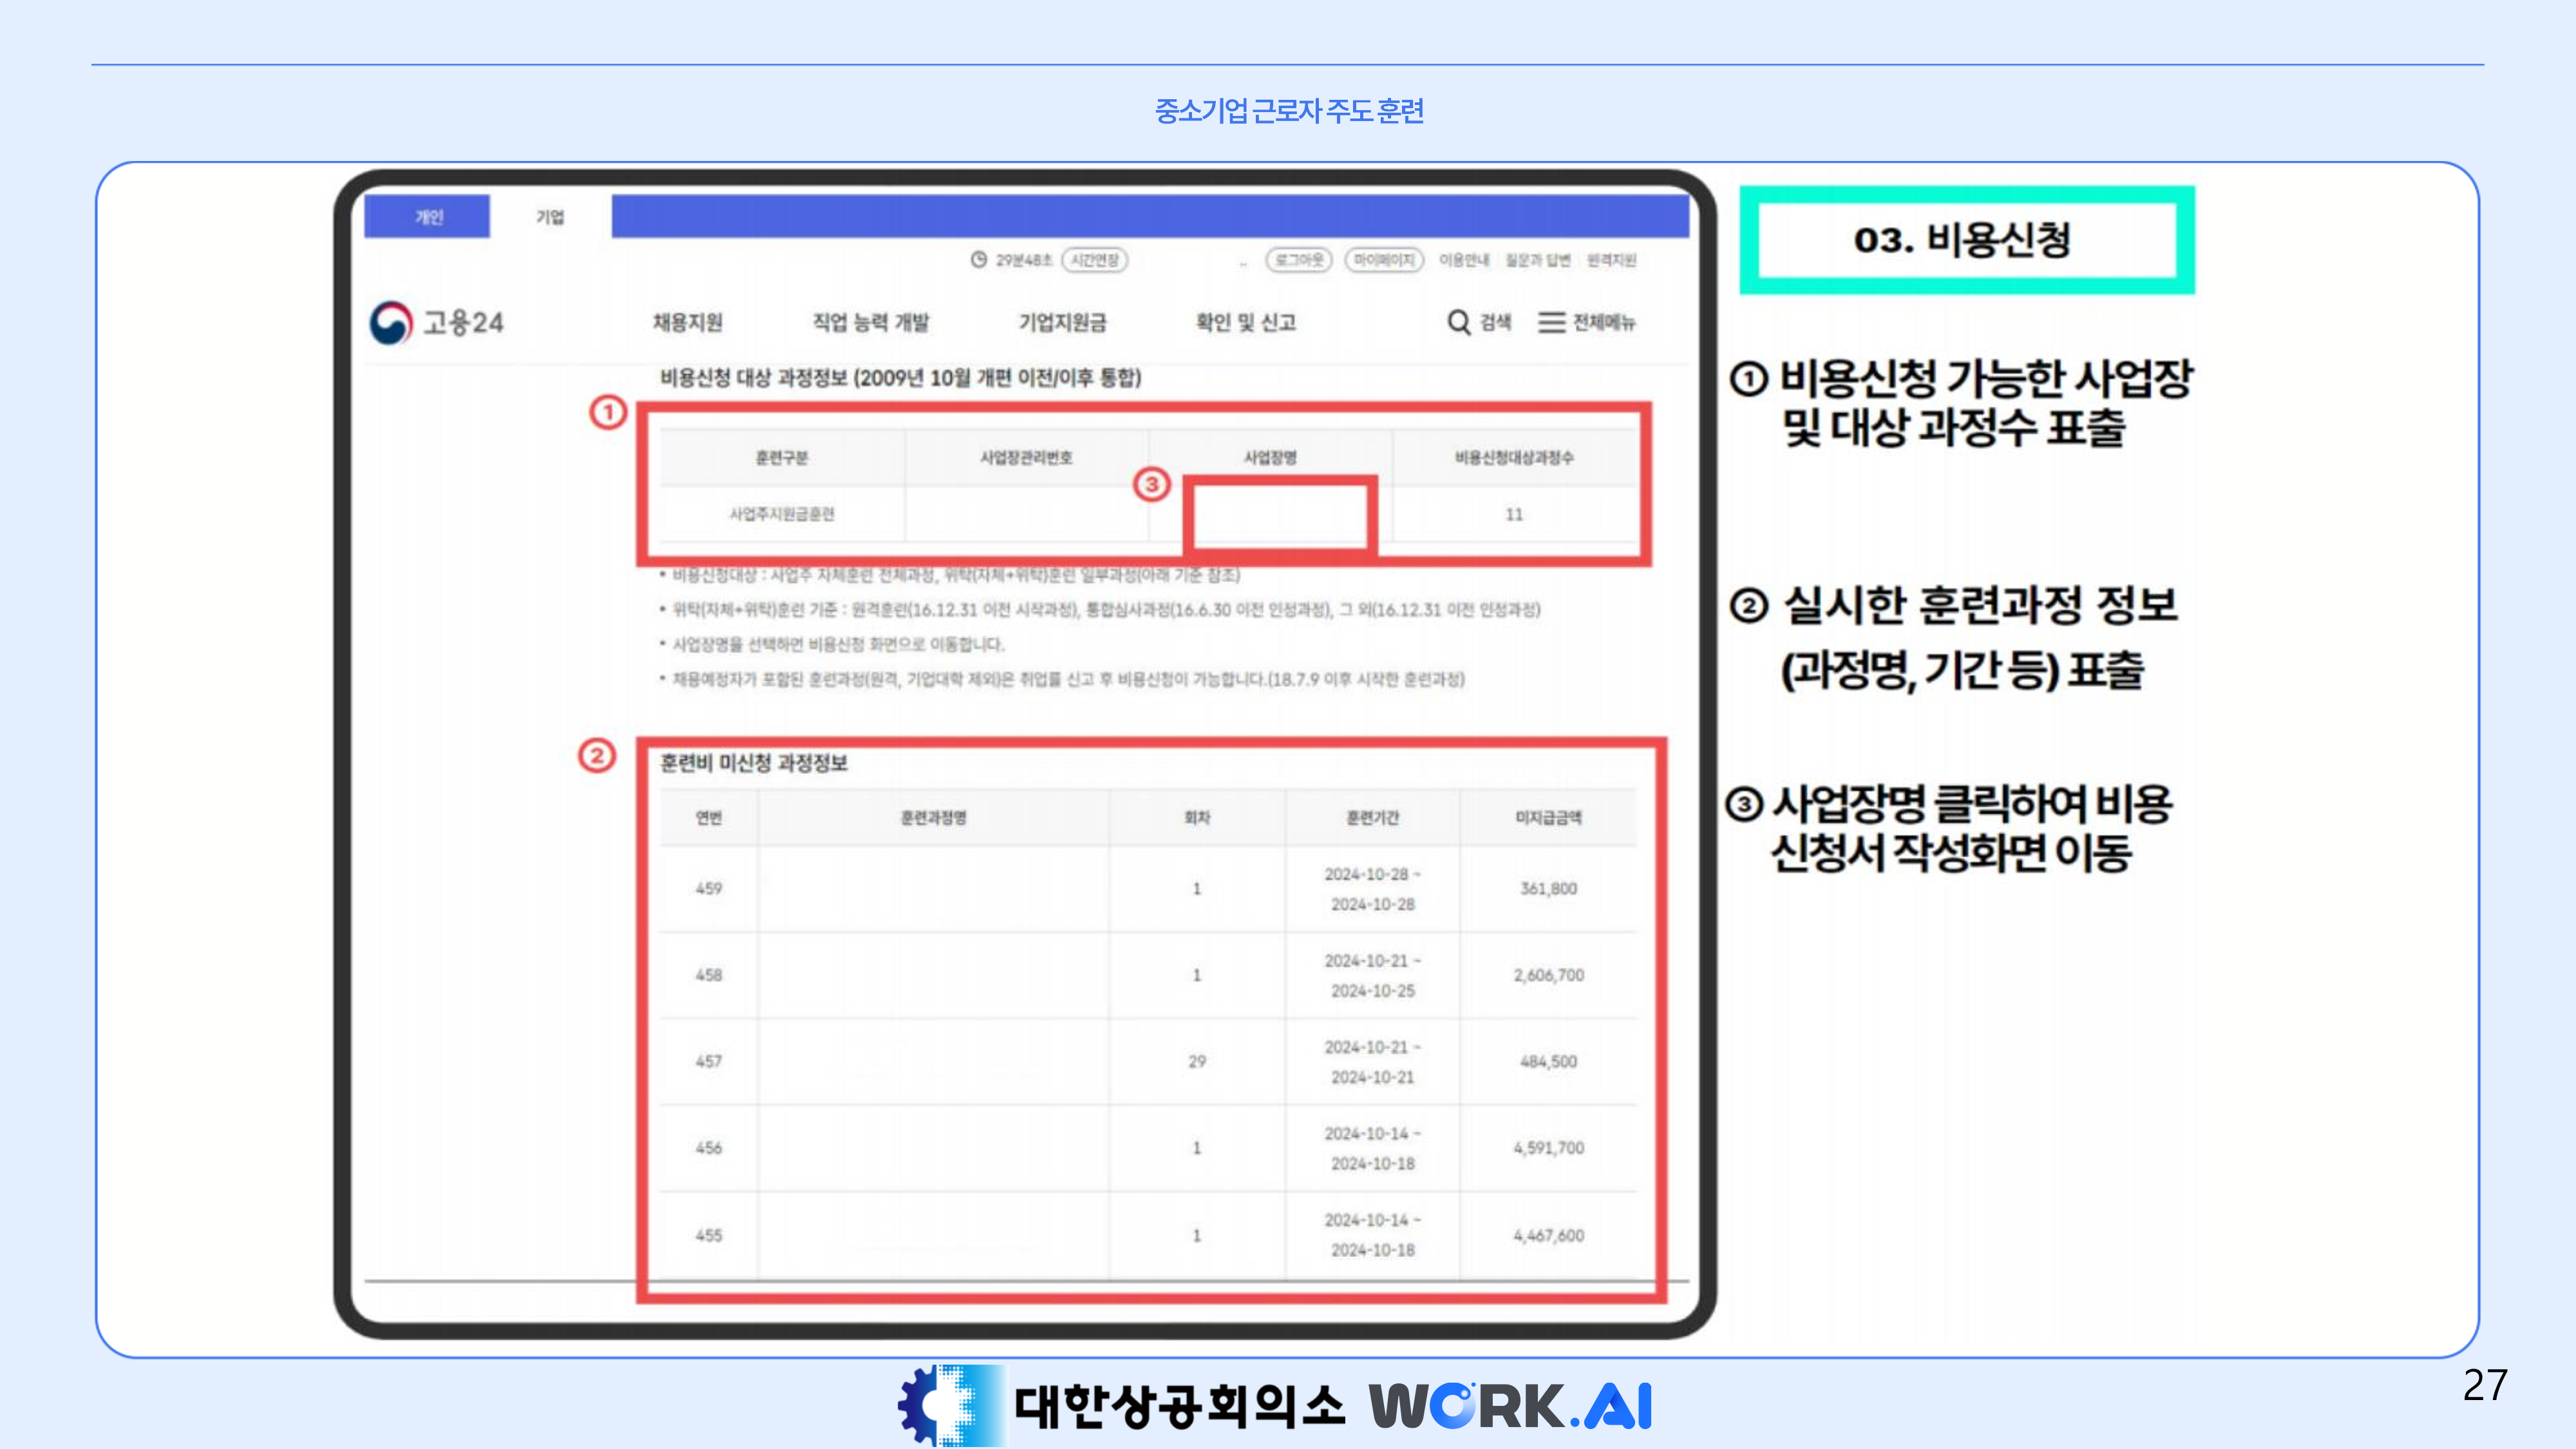This screenshot has height=1449, width=2576.
Task: Click the red circled number 1 marker
Action: tap(607, 412)
